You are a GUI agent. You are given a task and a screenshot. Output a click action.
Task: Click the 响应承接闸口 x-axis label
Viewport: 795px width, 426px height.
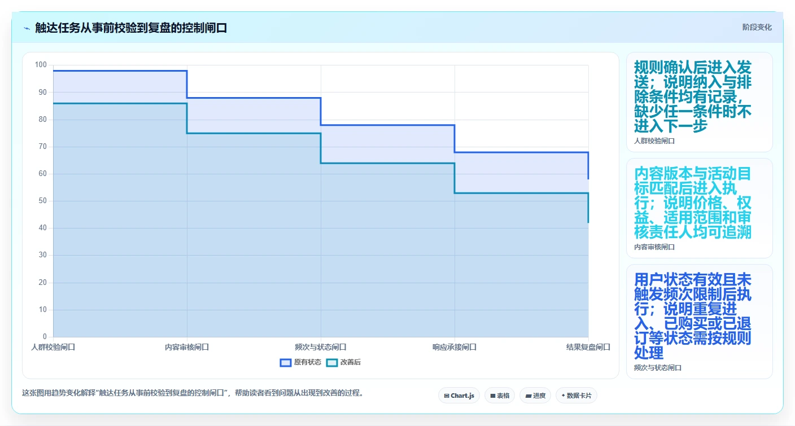click(x=455, y=347)
